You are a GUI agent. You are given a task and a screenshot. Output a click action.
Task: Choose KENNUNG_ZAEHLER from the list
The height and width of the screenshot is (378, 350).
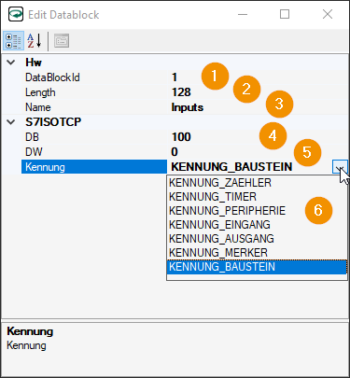(257, 183)
